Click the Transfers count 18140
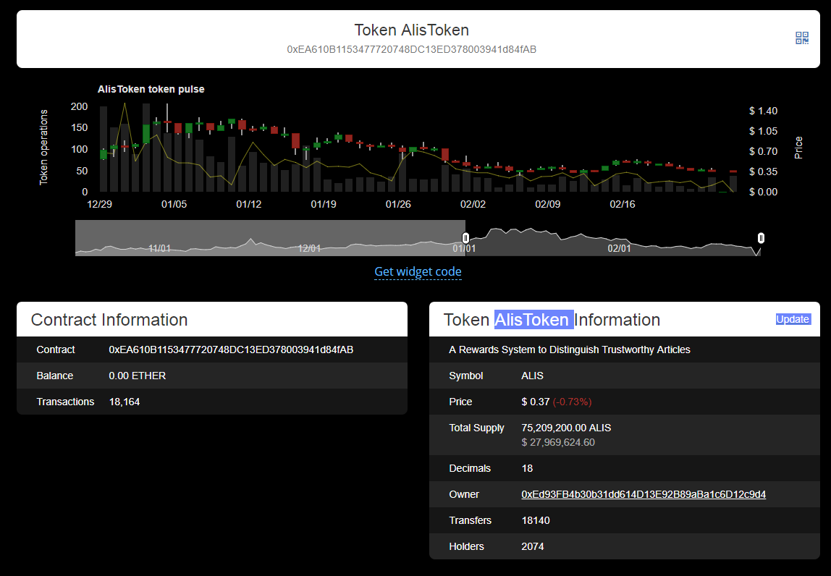The image size is (831, 576). (x=535, y=520)
